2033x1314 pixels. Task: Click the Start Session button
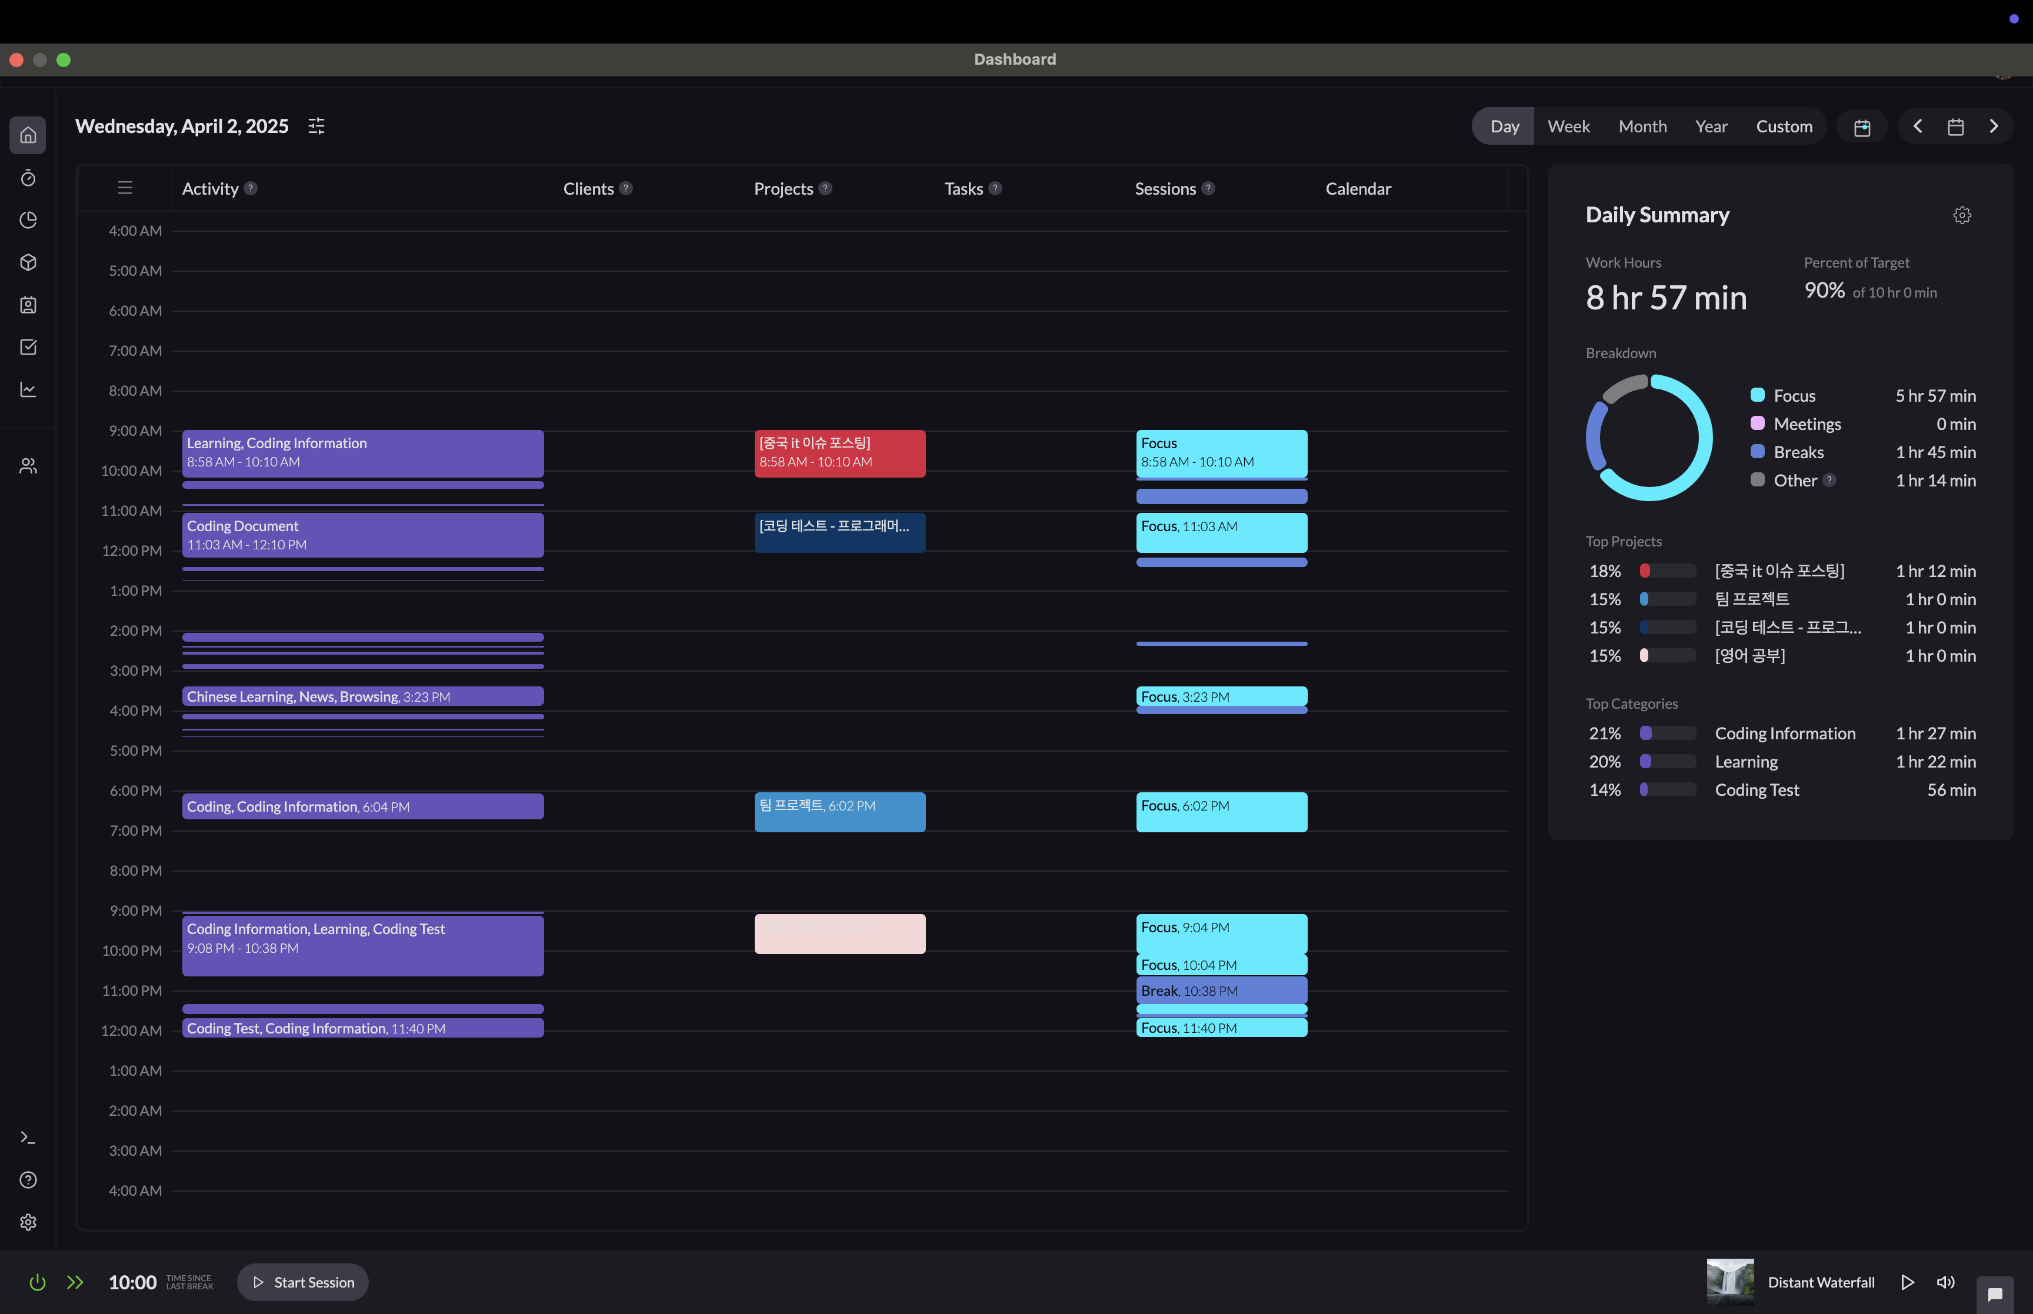point(303,1282)
